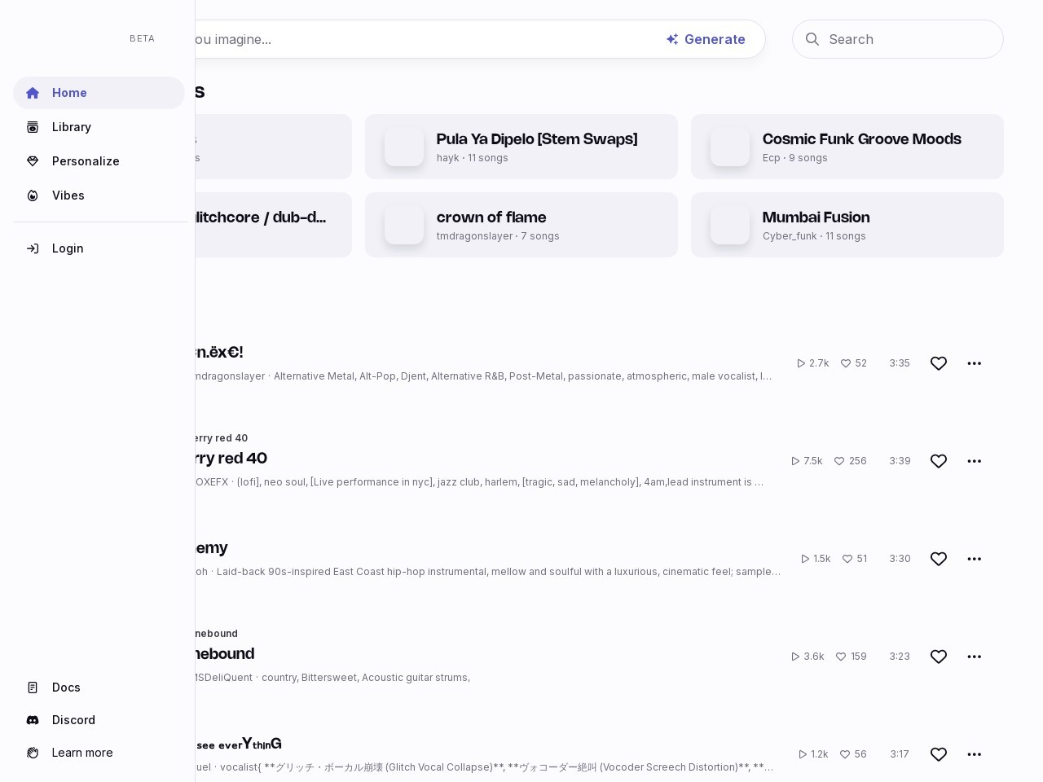Expand options menu for the 3:30 song

974,559
